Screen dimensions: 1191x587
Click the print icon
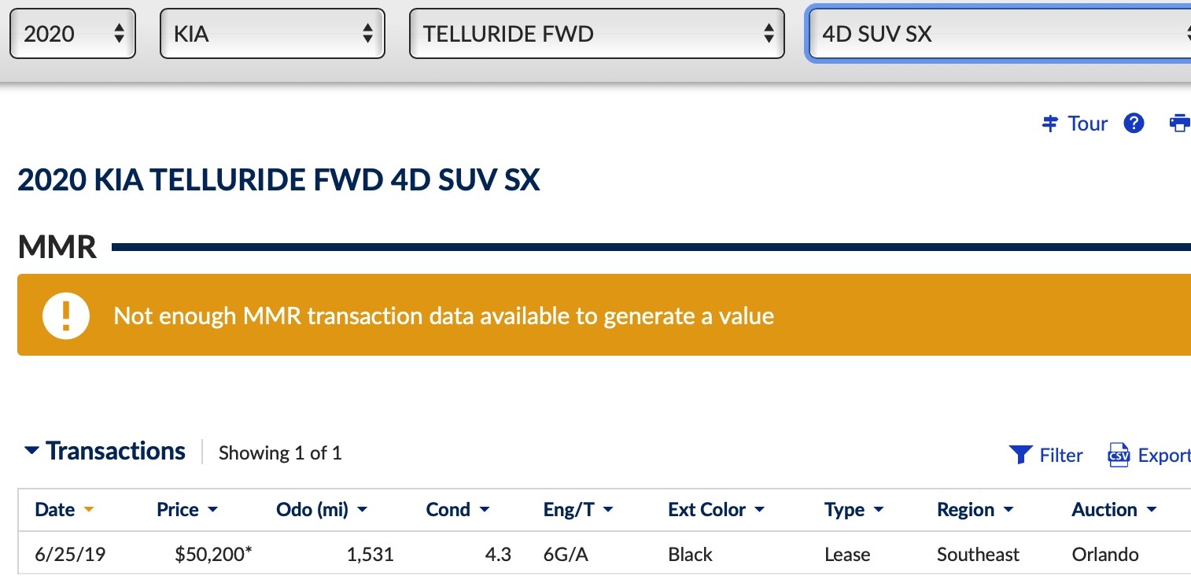coord(1179,124)
